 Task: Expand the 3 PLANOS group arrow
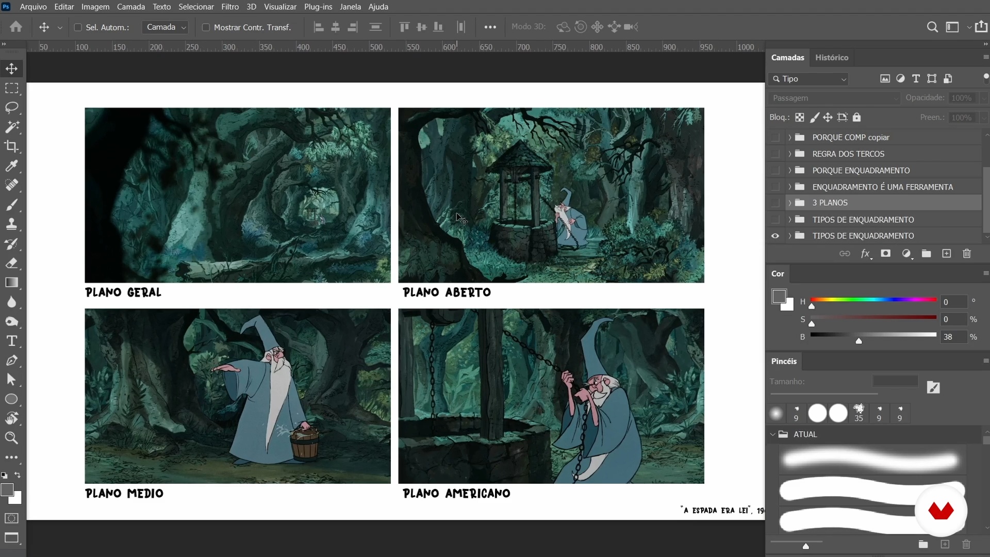click(x=789, y=203)
